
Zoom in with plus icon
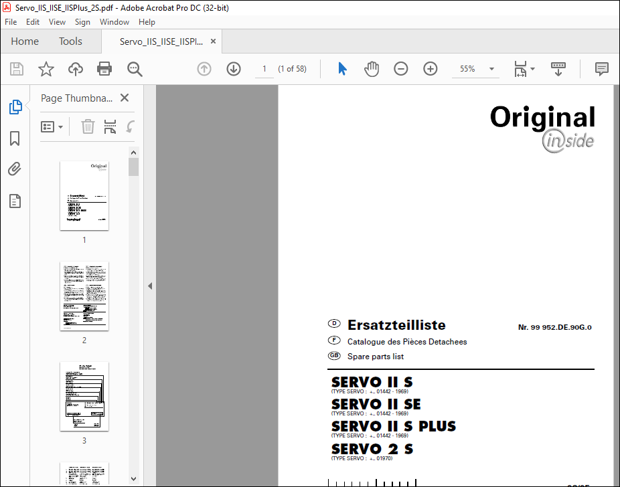pyautogui.click(x=431, y=69)
